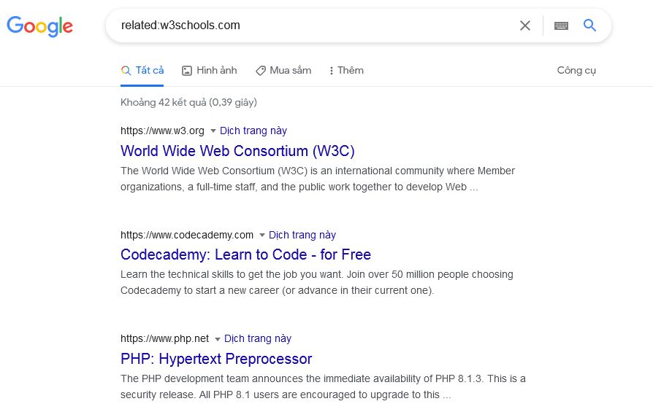The height and width of the screenshot is (412, 653).
Task: Select the Tất cả tab
Action: click(x=142, y=70)
